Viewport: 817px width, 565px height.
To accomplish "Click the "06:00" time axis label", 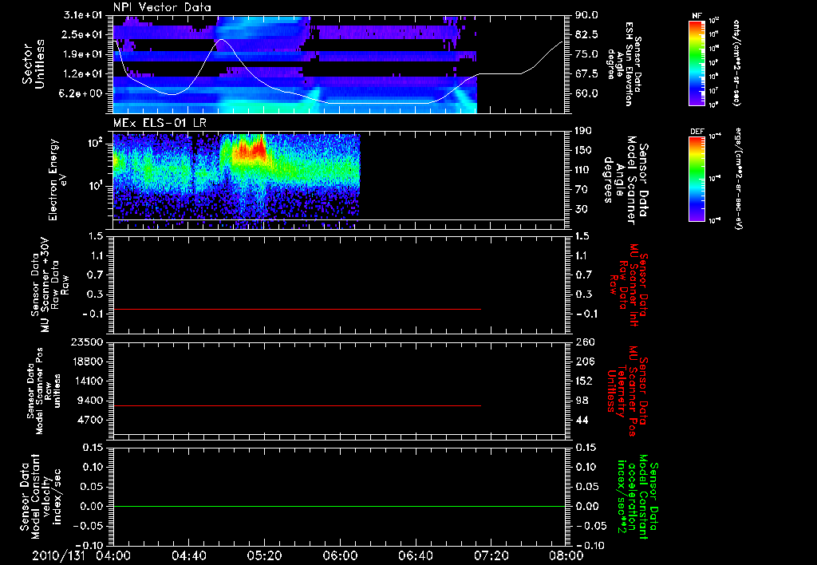I will (x=340, y=555).
